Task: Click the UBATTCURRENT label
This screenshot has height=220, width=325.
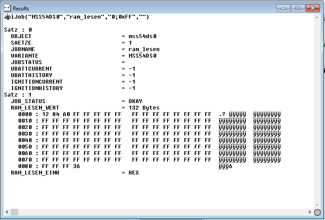Action: 32,68
